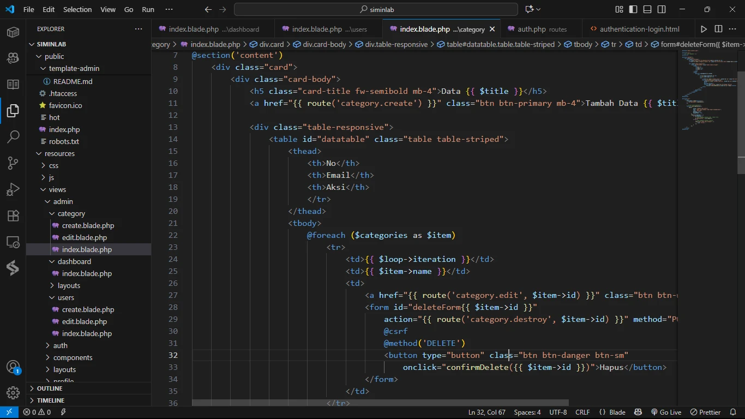Expand the OUTLINE section
Image resolution: width=745 pixels, height=419 pixels.
point(50,388)
